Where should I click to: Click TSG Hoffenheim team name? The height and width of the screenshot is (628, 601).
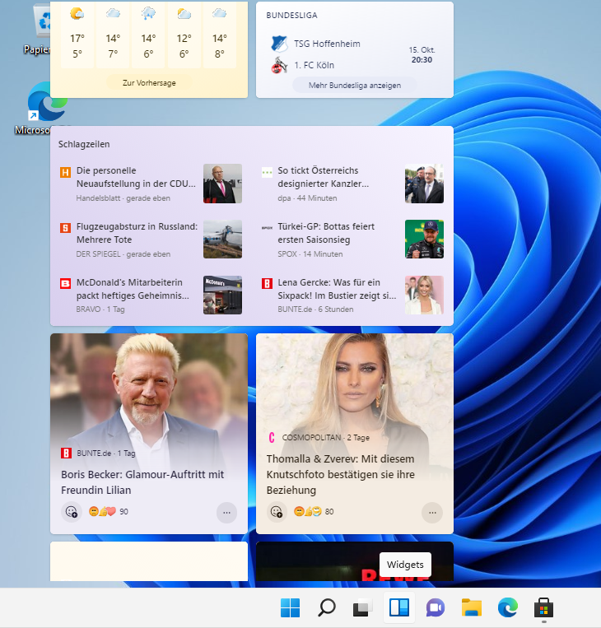pos(327,44)
